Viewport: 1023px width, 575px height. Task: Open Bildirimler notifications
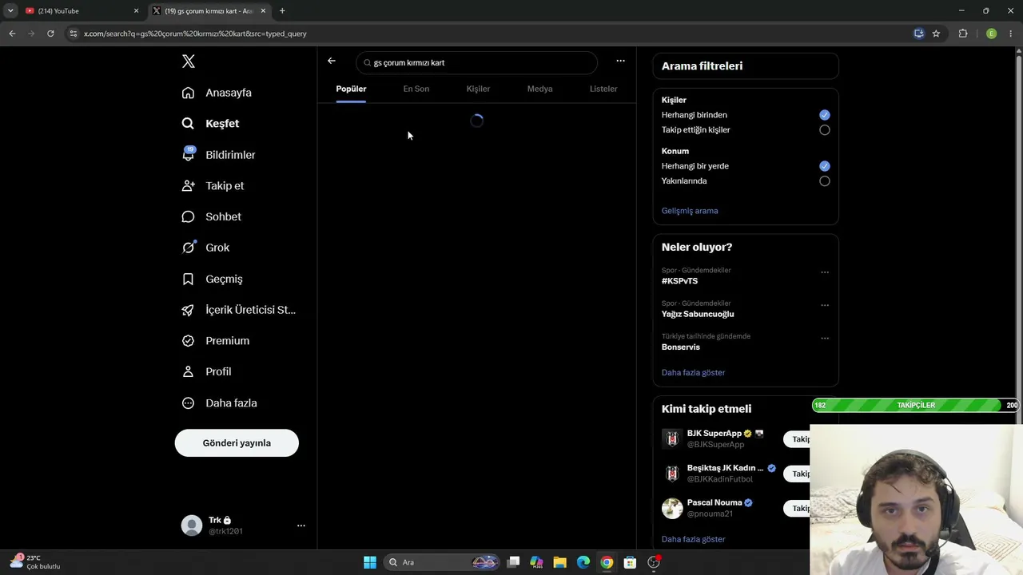(218, 155)
